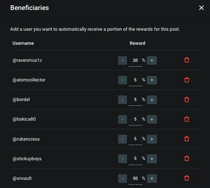Click the @snvault reward value field showing 50
Screen dimensions: 210x188
(x=135, y=179)
